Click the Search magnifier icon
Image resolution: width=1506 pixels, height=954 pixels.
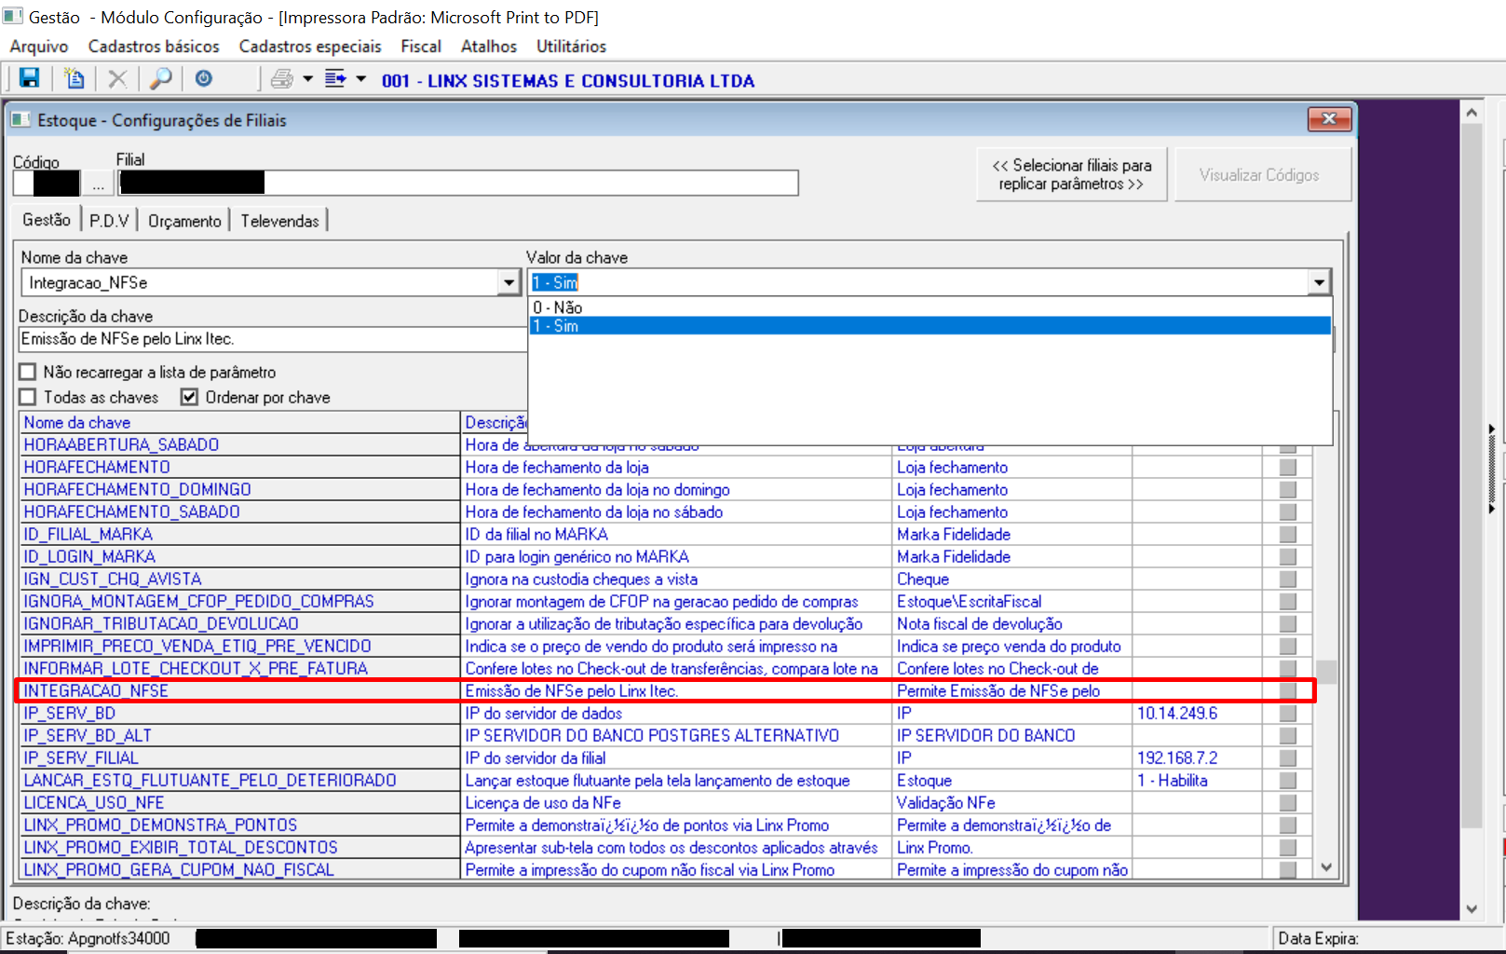click(x=161, y=79)
